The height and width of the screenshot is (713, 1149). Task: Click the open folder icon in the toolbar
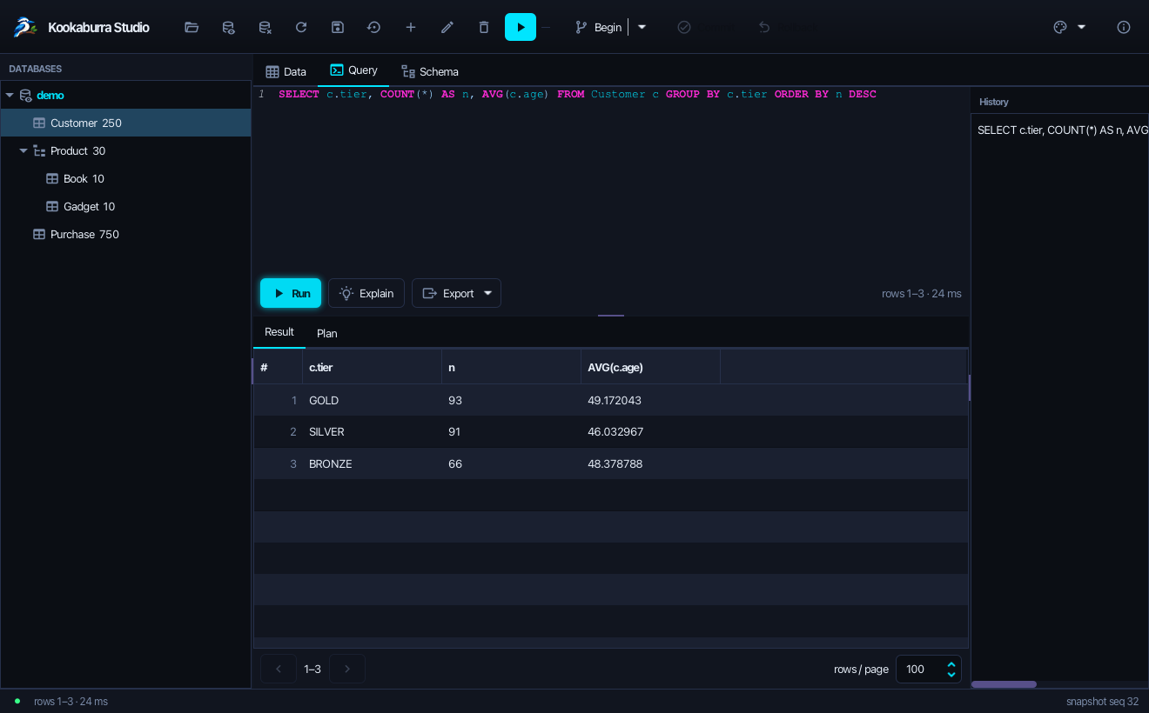point(191,27)
